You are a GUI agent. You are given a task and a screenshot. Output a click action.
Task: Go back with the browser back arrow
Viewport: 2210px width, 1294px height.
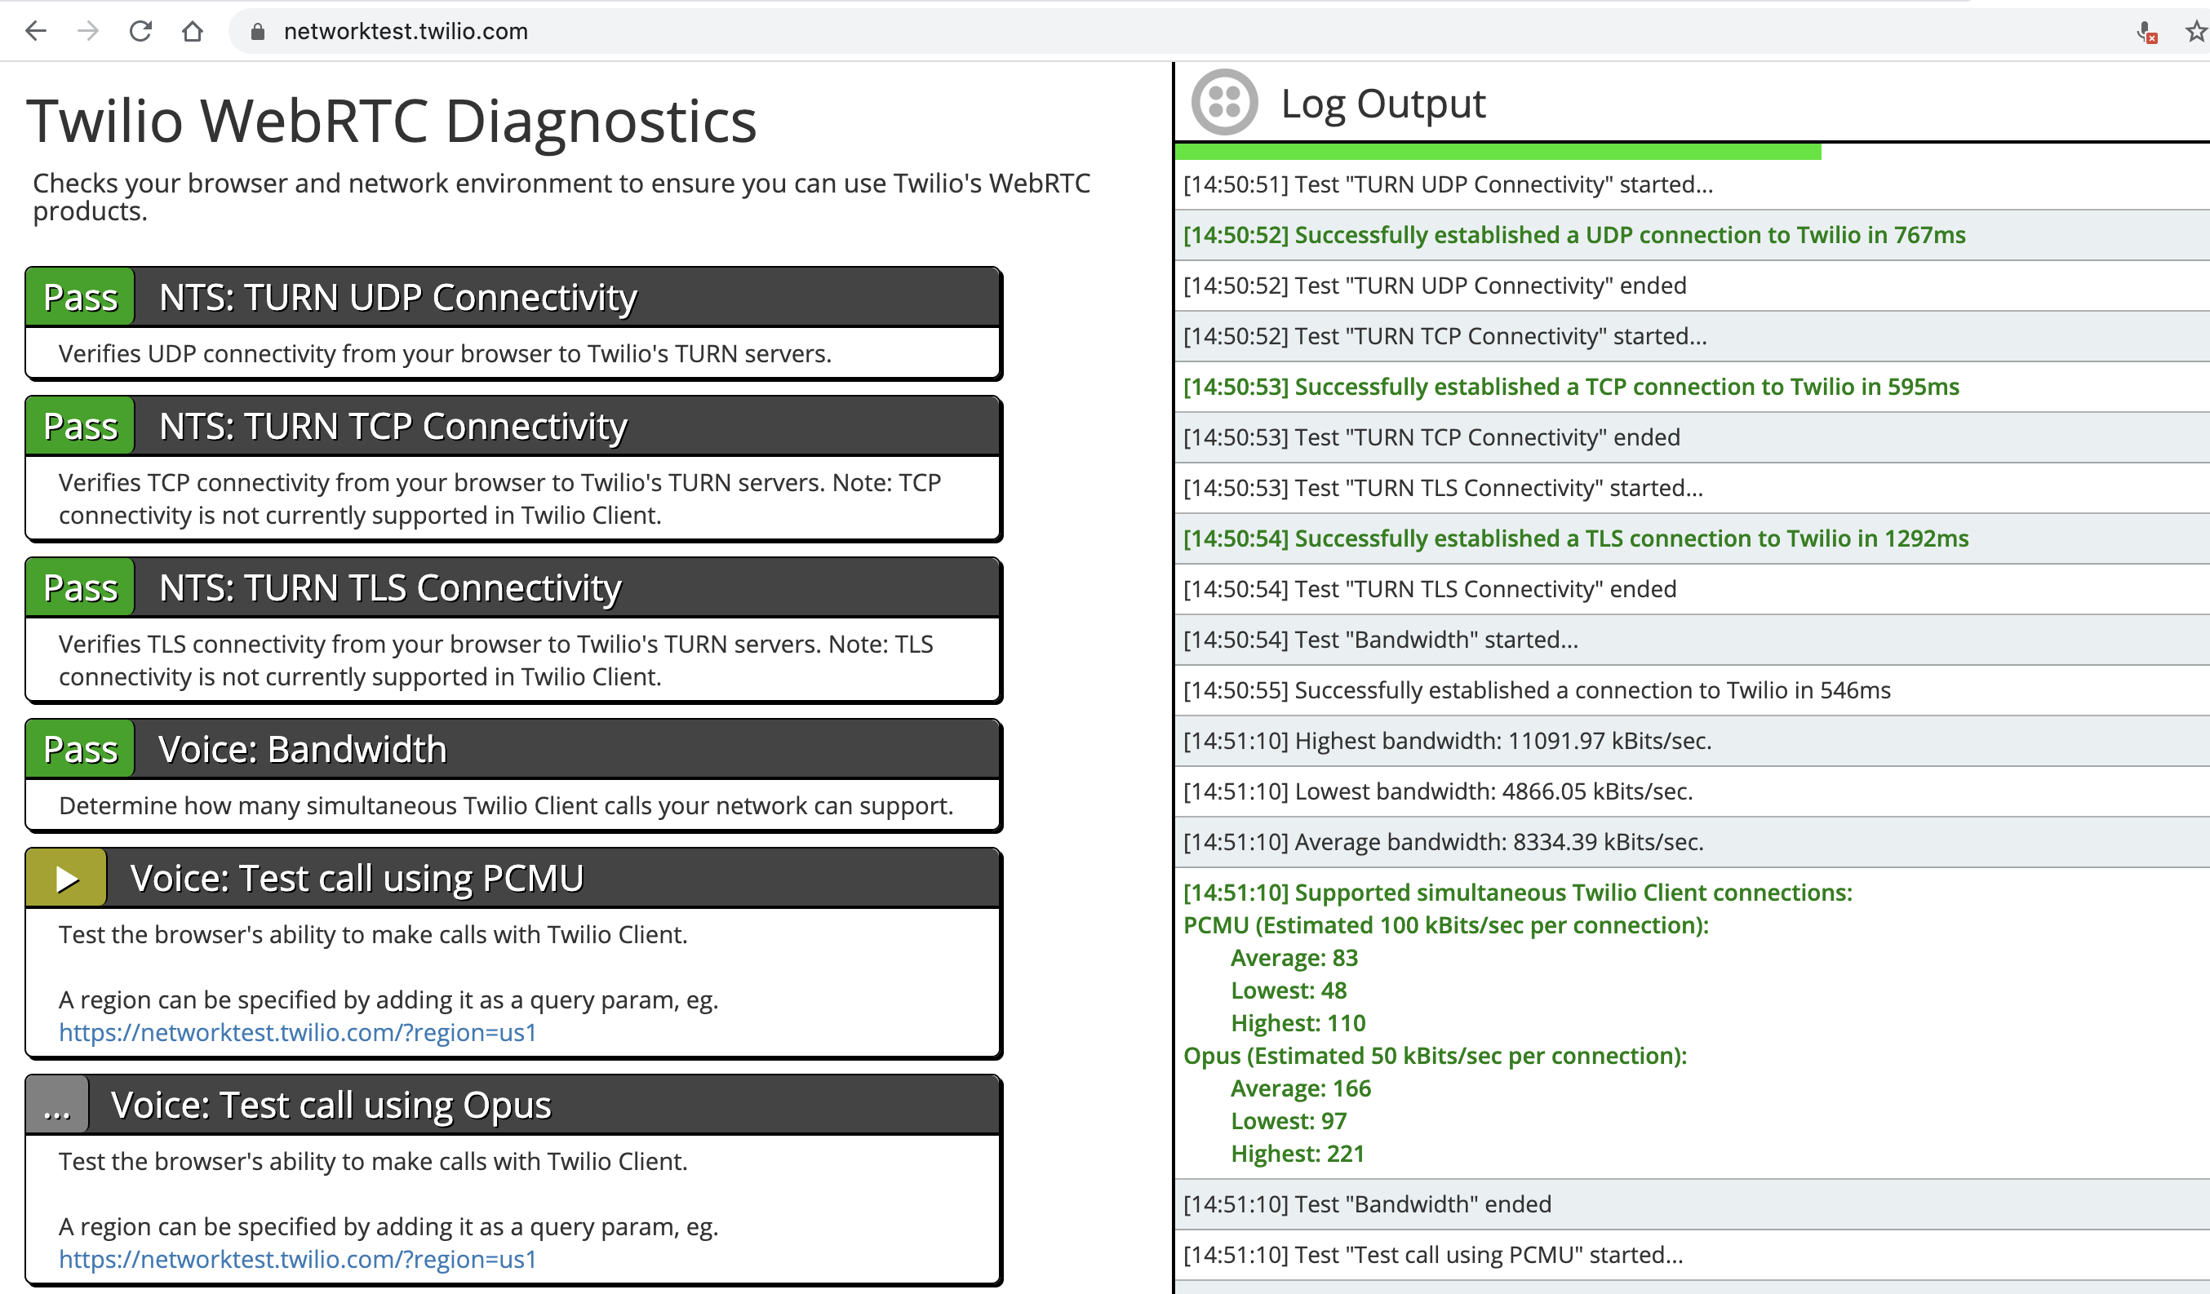[36, 32]
